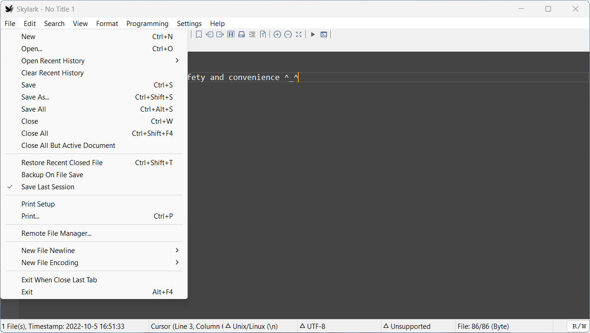Expand New File Encoding submenu

(94, 263)
